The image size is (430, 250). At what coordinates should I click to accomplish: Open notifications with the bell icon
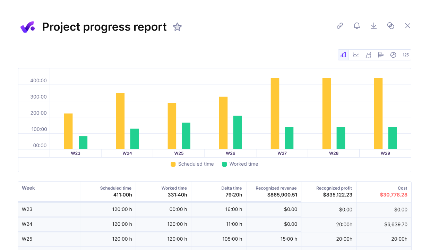[x=356, y=26]
